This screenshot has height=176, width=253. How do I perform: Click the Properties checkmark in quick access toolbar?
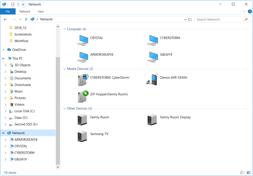point(13,4)
